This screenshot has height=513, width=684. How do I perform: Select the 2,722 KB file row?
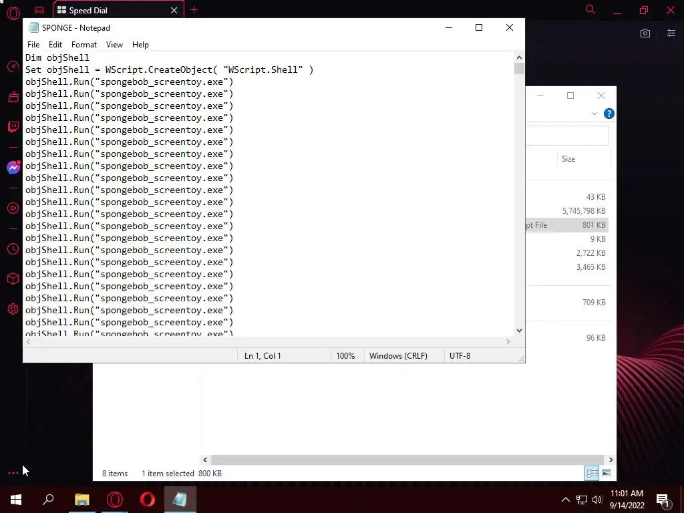click(567, 253)
